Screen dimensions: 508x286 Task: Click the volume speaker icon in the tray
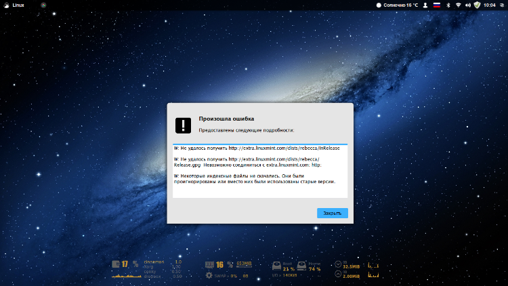(x=467, y=5)
